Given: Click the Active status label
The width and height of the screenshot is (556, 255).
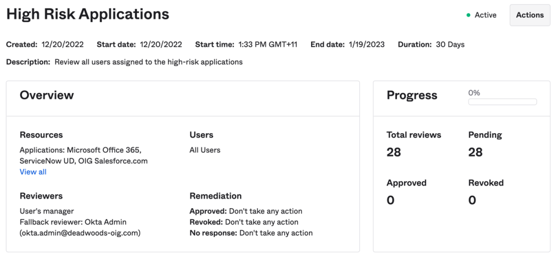Looking at the screenshot, I should point(485,15).
